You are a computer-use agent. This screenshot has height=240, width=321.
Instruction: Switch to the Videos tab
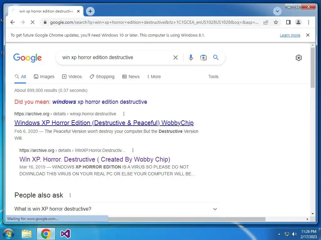click(72, 77)
